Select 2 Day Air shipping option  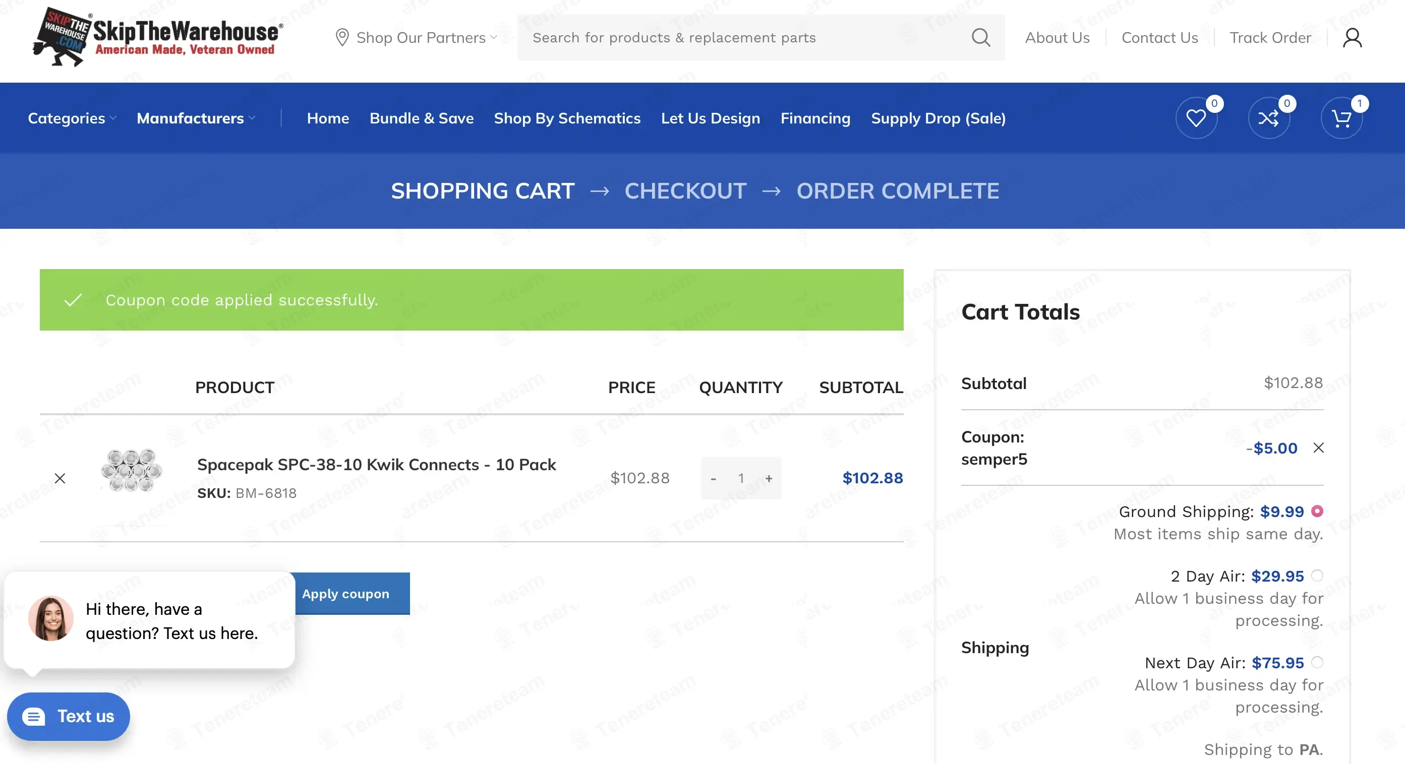(1317, 575)
